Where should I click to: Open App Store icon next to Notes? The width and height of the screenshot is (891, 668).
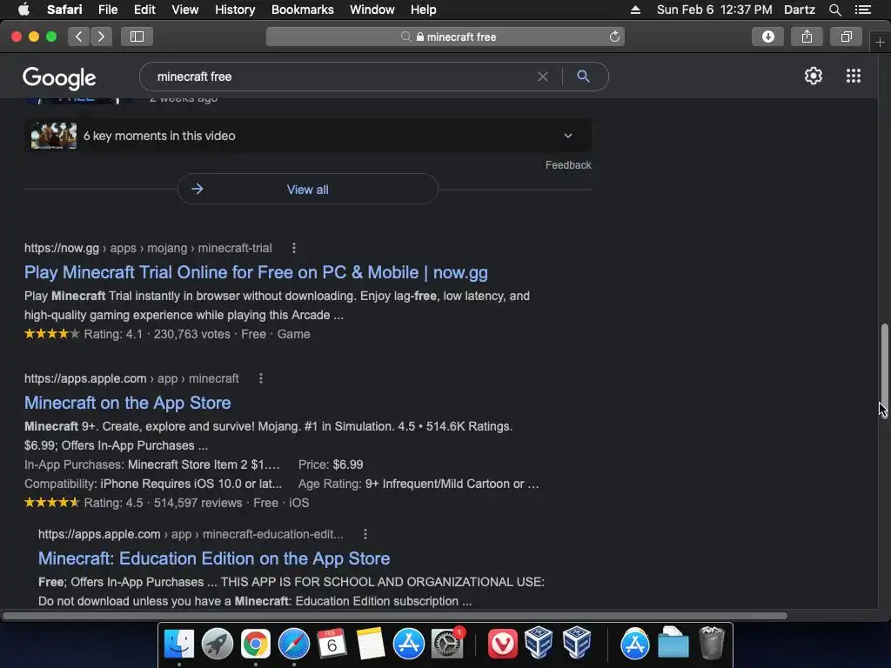tap(409, 645)
